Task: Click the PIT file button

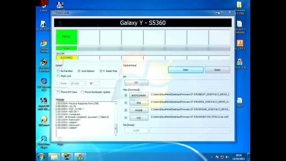Action: point(136,83)
